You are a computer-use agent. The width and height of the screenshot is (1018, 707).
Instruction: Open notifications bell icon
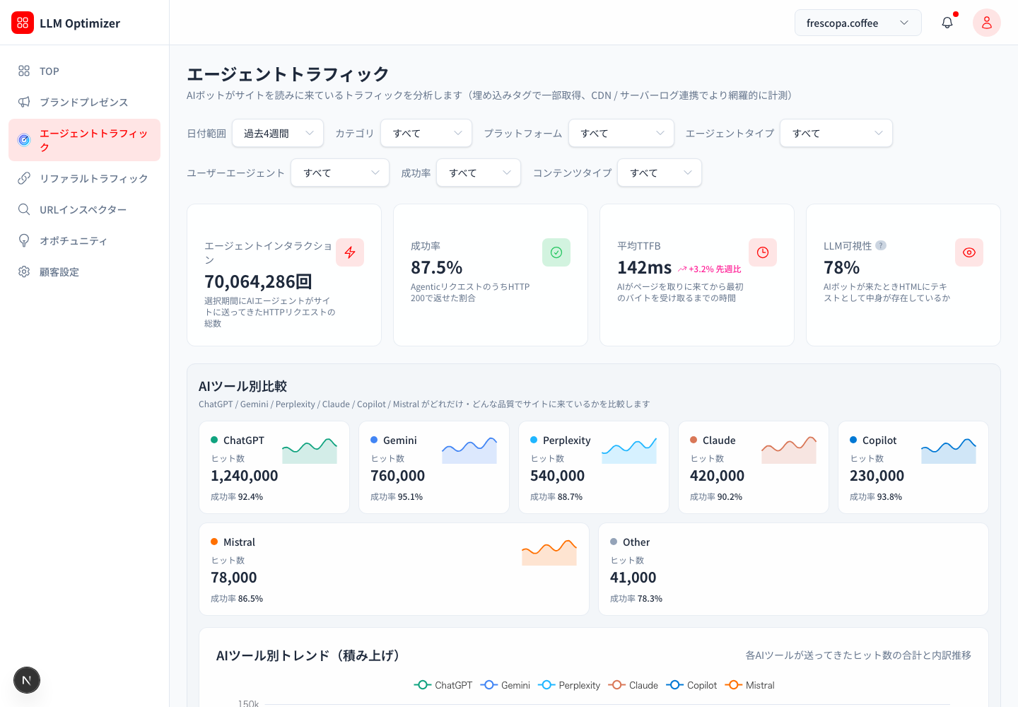947,23
